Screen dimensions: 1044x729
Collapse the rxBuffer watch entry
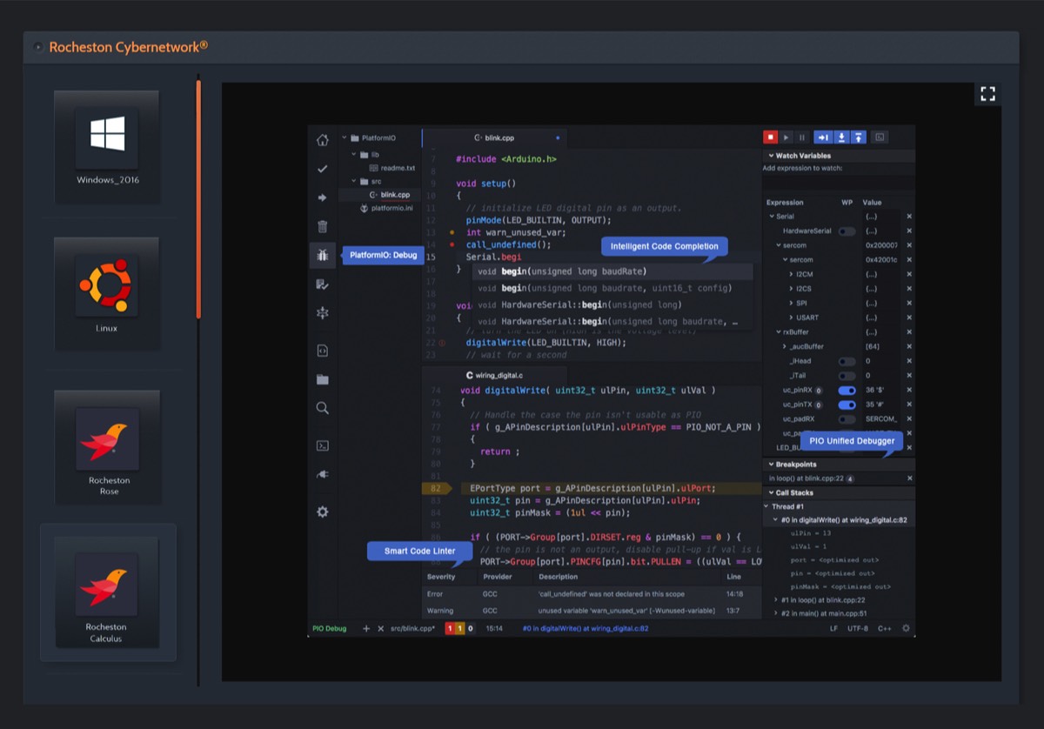point(778,332)
